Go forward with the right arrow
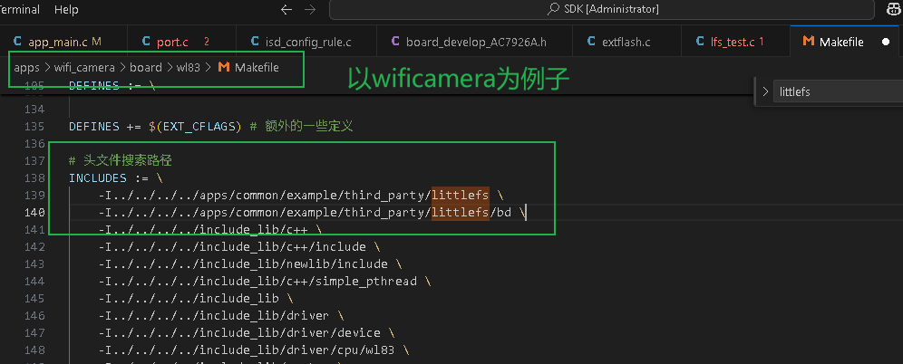 (310, 9)
